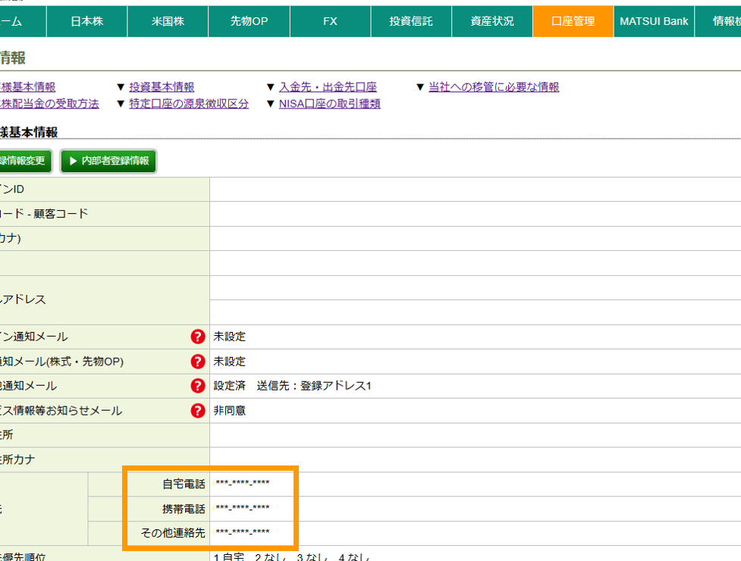Select the FX tab
The height and width of the screenshot is (561, 741).
coord(331,21)
